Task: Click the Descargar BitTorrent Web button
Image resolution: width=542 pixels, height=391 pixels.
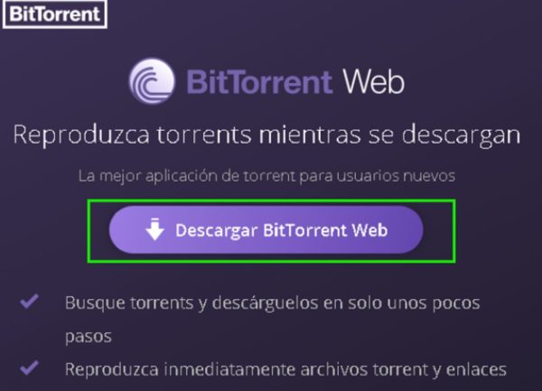Action: (266, 229)
